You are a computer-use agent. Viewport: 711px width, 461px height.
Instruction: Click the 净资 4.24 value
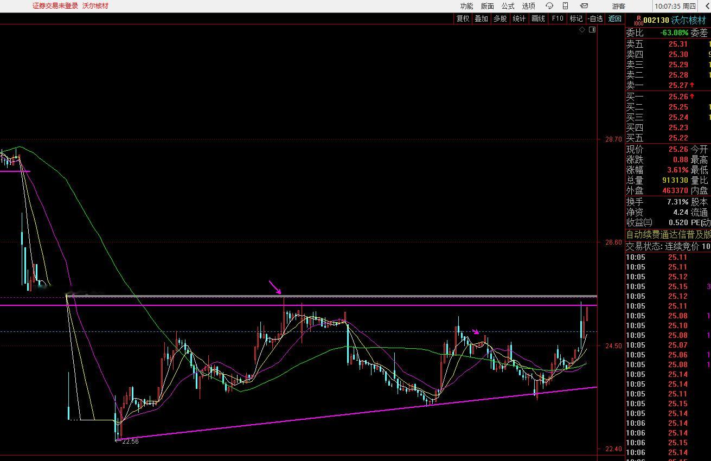tap(681, 212)
